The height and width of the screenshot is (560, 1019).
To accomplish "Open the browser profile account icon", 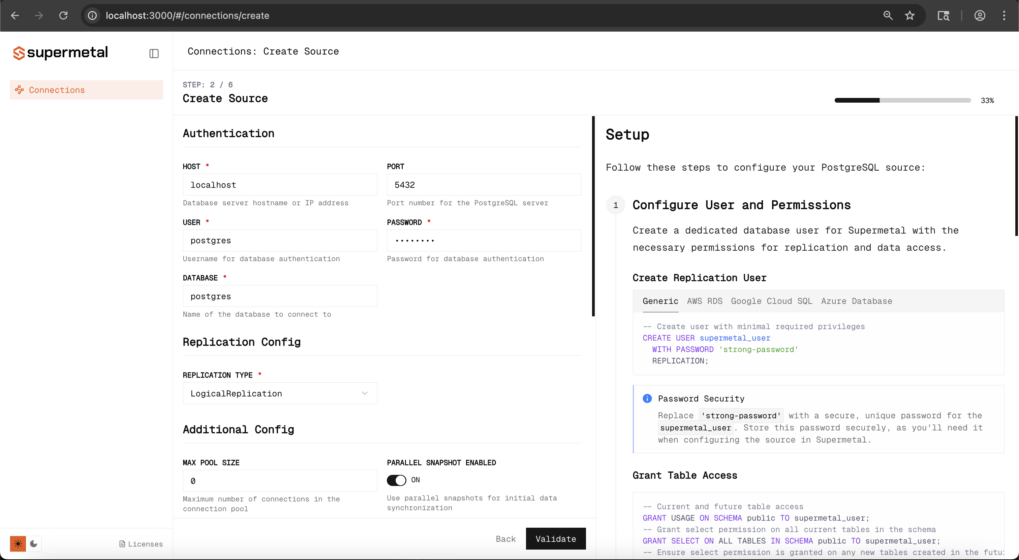I will pos(980,15).
